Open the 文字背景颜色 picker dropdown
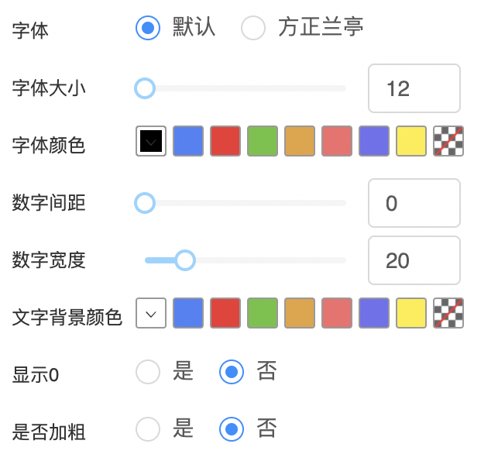The image size is (498, 461). (x=151, y=313)
